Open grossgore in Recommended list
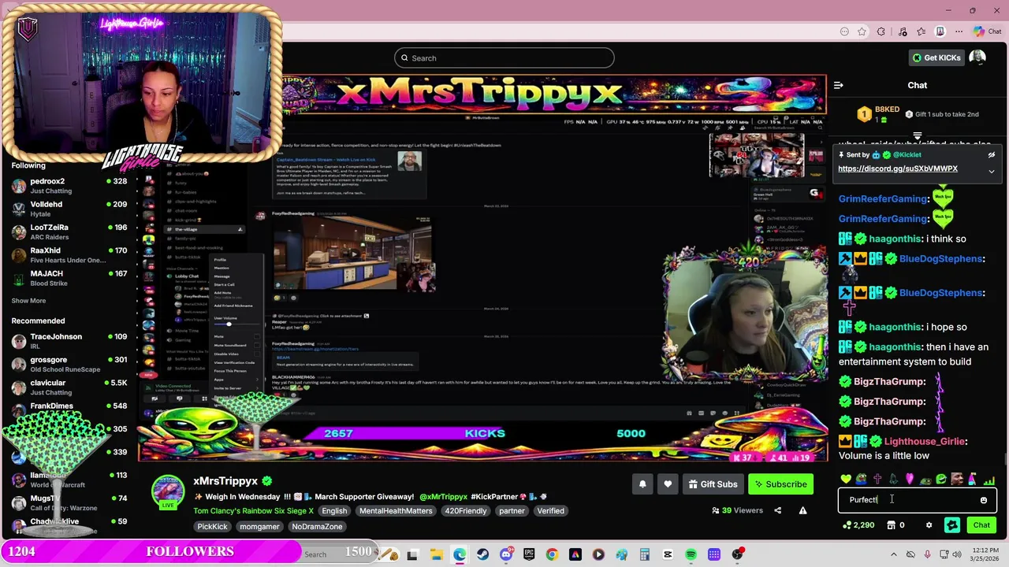 pos(69,364)
